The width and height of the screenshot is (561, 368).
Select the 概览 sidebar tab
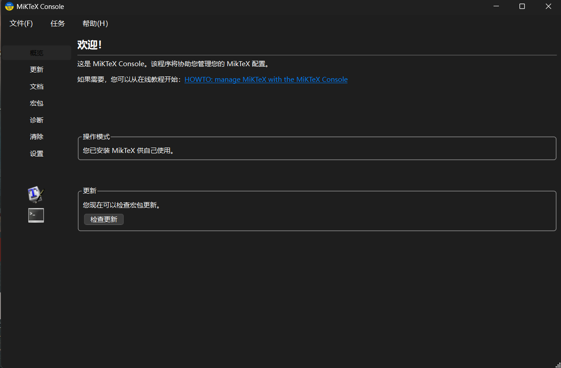pyautogui.click(x=37, y=53)
